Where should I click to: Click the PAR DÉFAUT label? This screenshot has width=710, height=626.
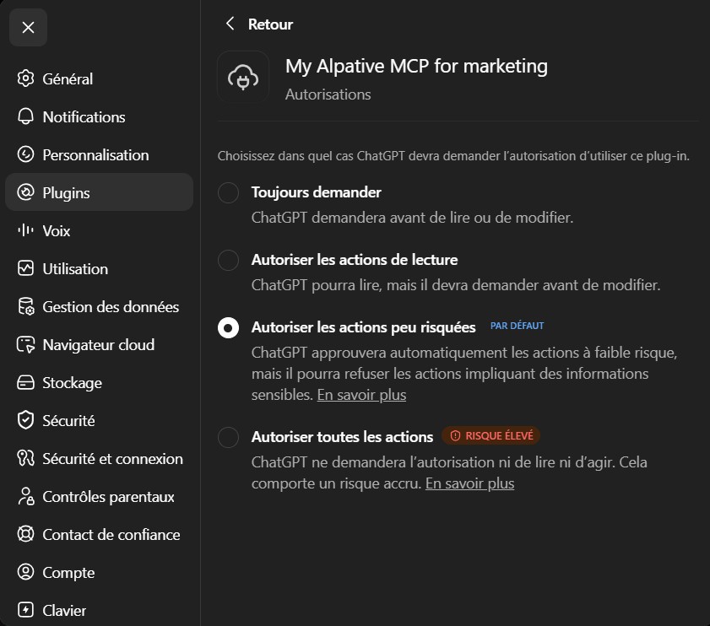tap(518, 326)
